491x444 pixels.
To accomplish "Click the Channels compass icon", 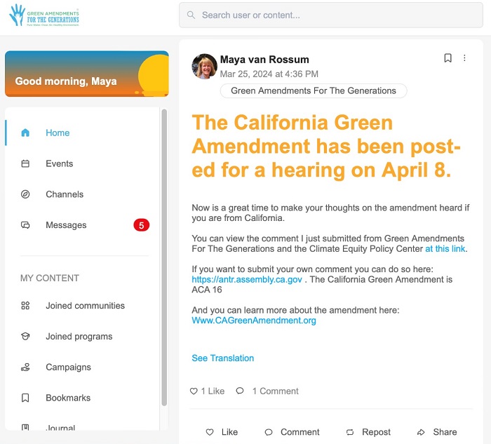I will point(25,194).
